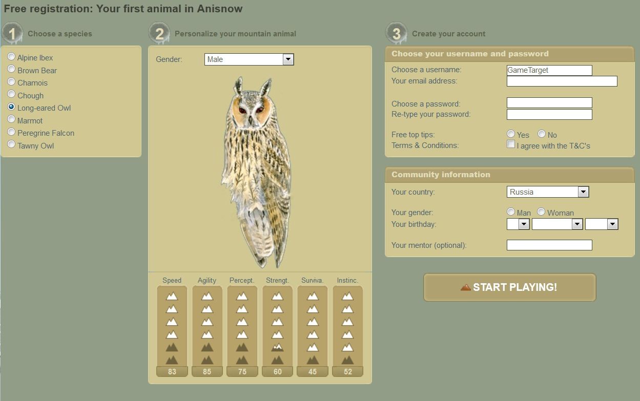Image resolution: width=640 pixels, height=401 pixels.
Task: Click the Long-eared Owl illustration
Action: pos(256,173)
